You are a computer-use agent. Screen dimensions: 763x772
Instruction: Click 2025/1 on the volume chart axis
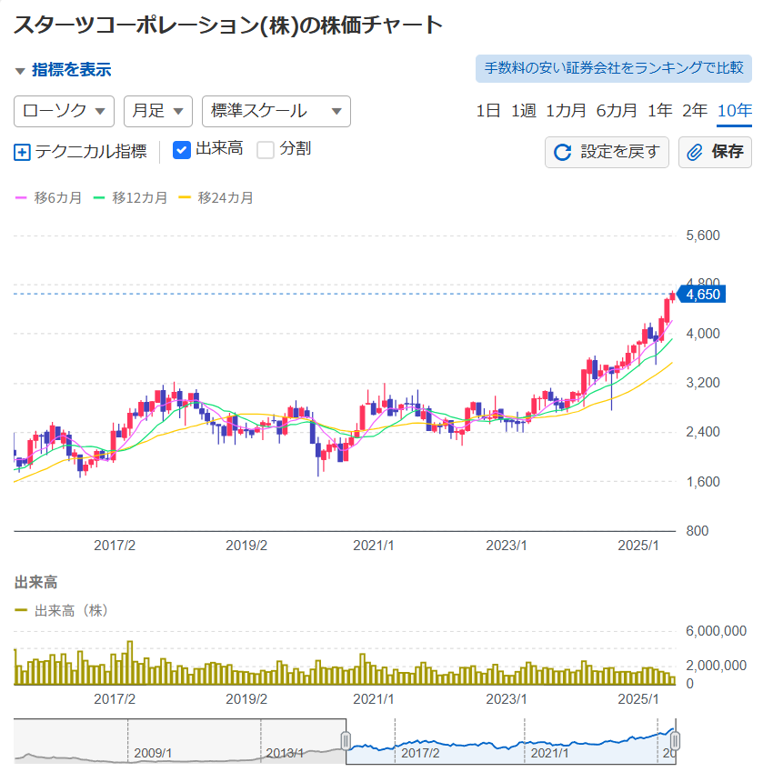tap(638, 699)
